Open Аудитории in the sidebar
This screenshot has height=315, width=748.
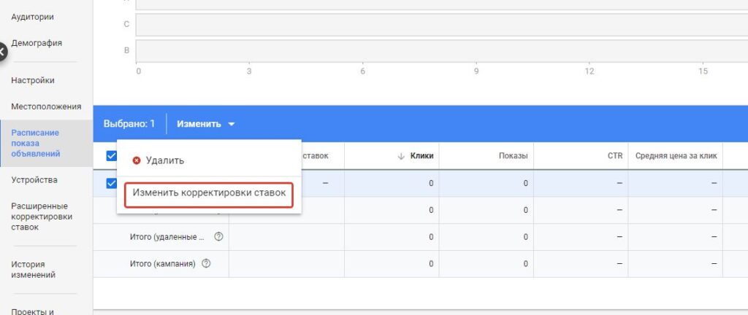(32, 17)
